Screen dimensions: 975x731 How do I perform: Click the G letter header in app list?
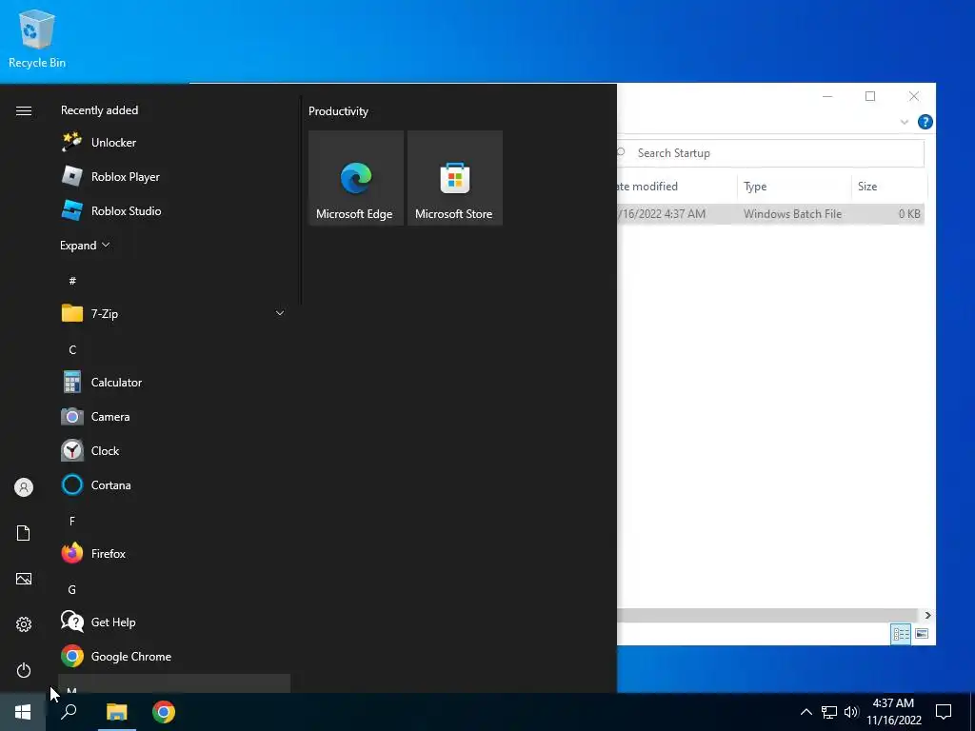click(72, 589)
